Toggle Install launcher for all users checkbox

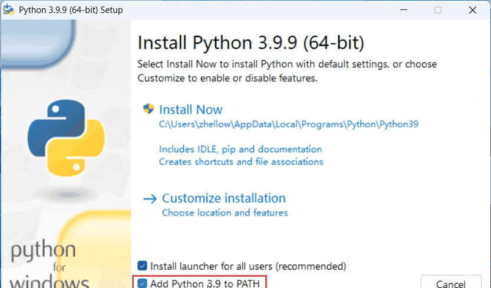[x=142, y=266]
